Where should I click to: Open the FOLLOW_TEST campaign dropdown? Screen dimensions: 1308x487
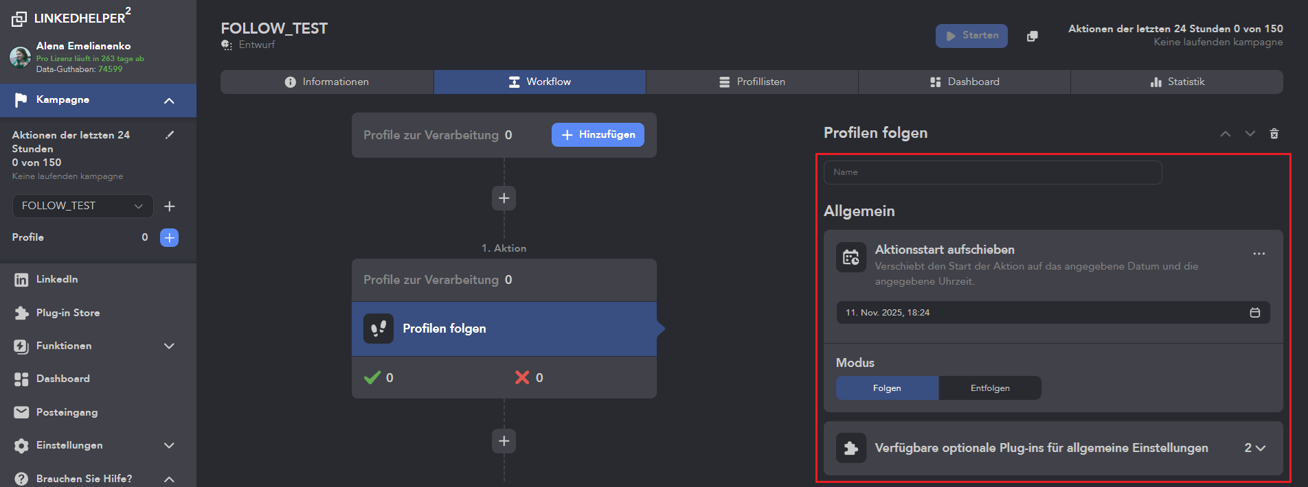coord(82,206)
